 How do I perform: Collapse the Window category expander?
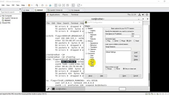point(86,41)
